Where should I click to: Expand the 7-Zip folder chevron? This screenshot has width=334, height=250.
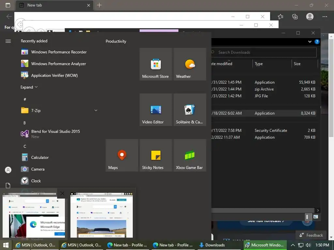point(96,110)
